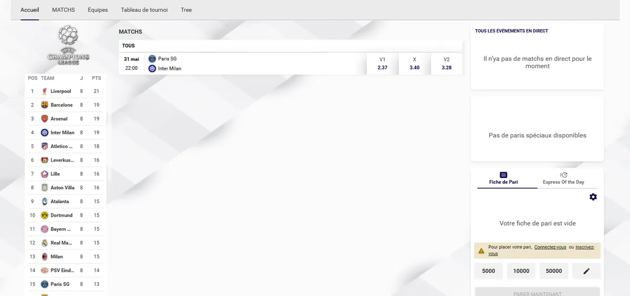Screen dimensions: 630x296
Task: Open the Accueil tab
Action: coord(30,10)
